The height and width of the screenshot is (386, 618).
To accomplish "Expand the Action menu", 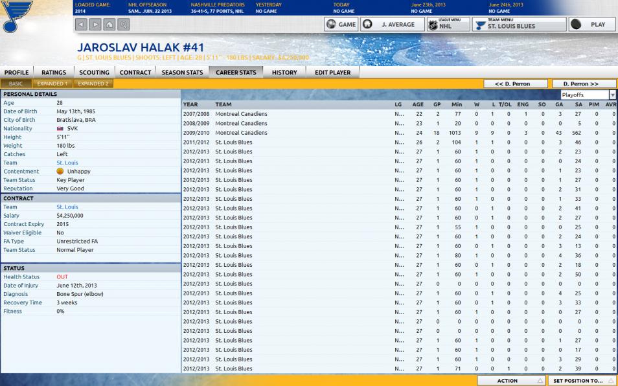I will coord(511,381).
